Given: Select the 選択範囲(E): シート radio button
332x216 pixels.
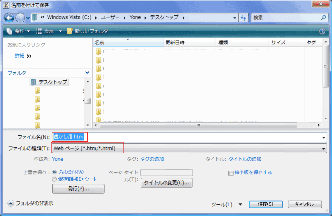Looking at the screenshot, I should pyautogui.click(x=54, y=179).
